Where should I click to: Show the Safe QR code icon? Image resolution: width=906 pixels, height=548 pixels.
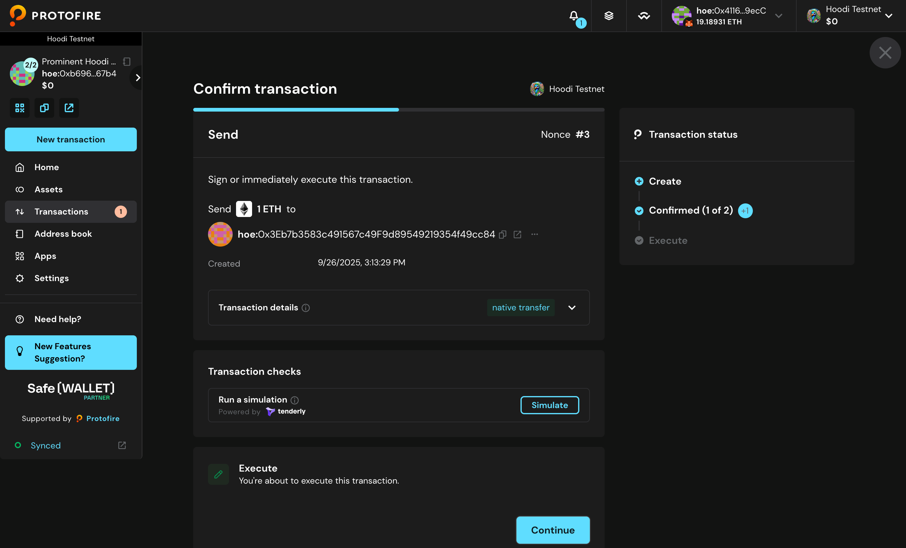[x=19, y=108]
